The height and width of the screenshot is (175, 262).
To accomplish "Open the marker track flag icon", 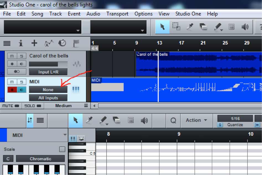I will pos(76,43).
